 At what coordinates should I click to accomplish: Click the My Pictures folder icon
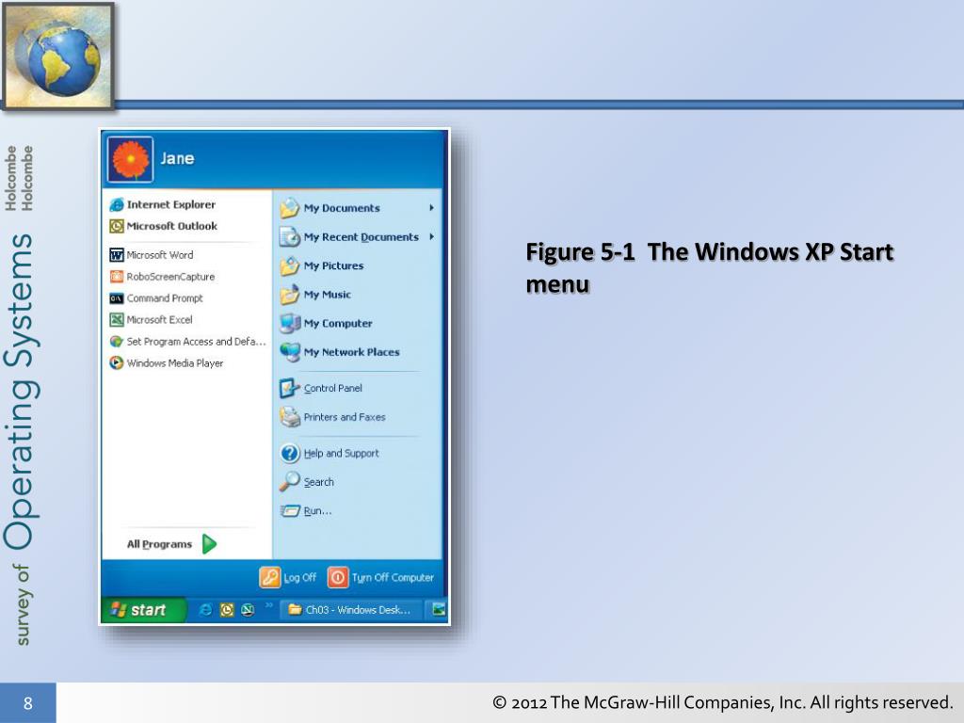(290, 265)
